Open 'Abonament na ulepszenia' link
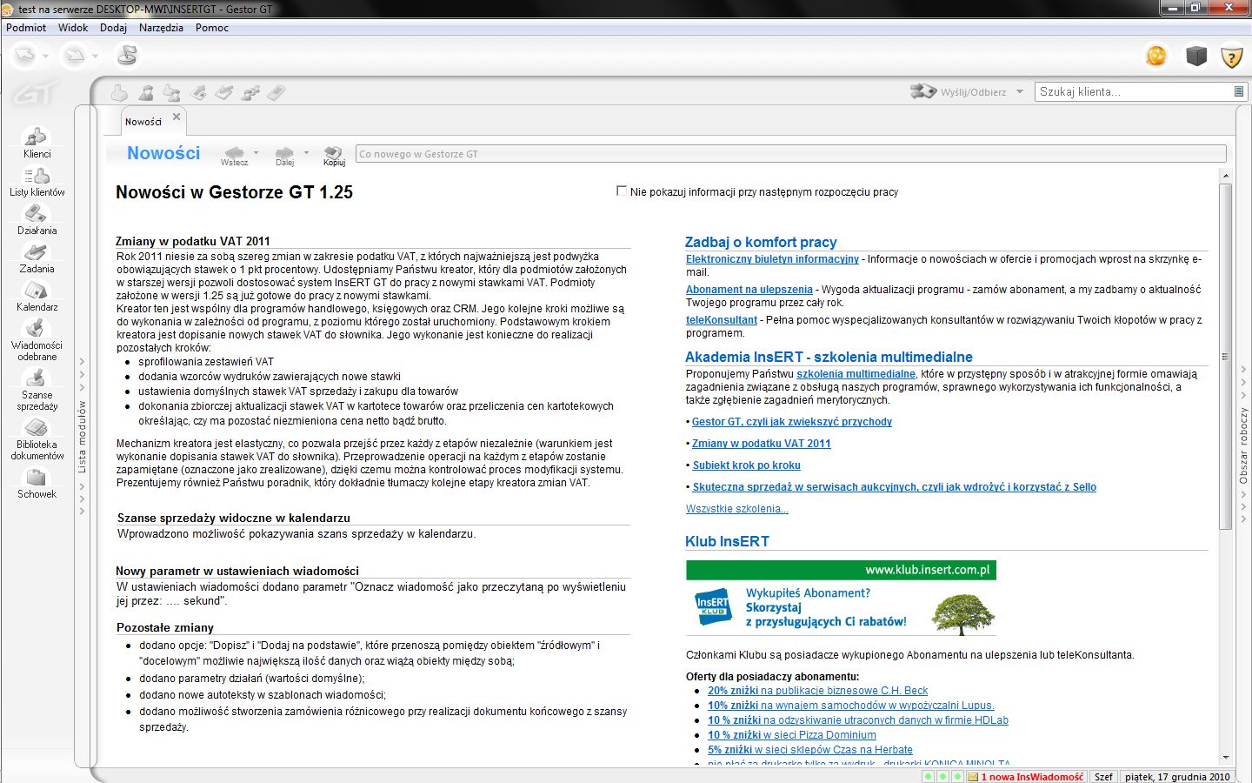The height and width of the screenshot is (783, 1252). tap(749, 290)
